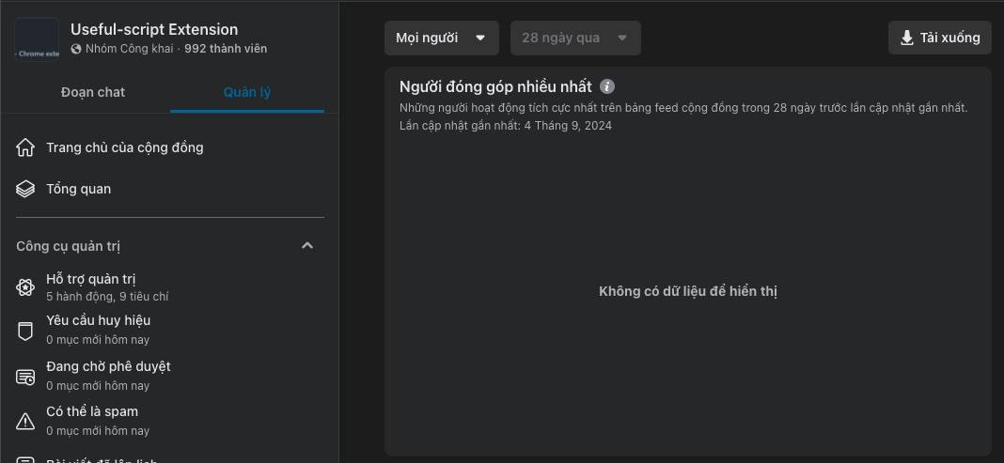Click the Hỗ trợ quản trị atom icon

point(25,287)
